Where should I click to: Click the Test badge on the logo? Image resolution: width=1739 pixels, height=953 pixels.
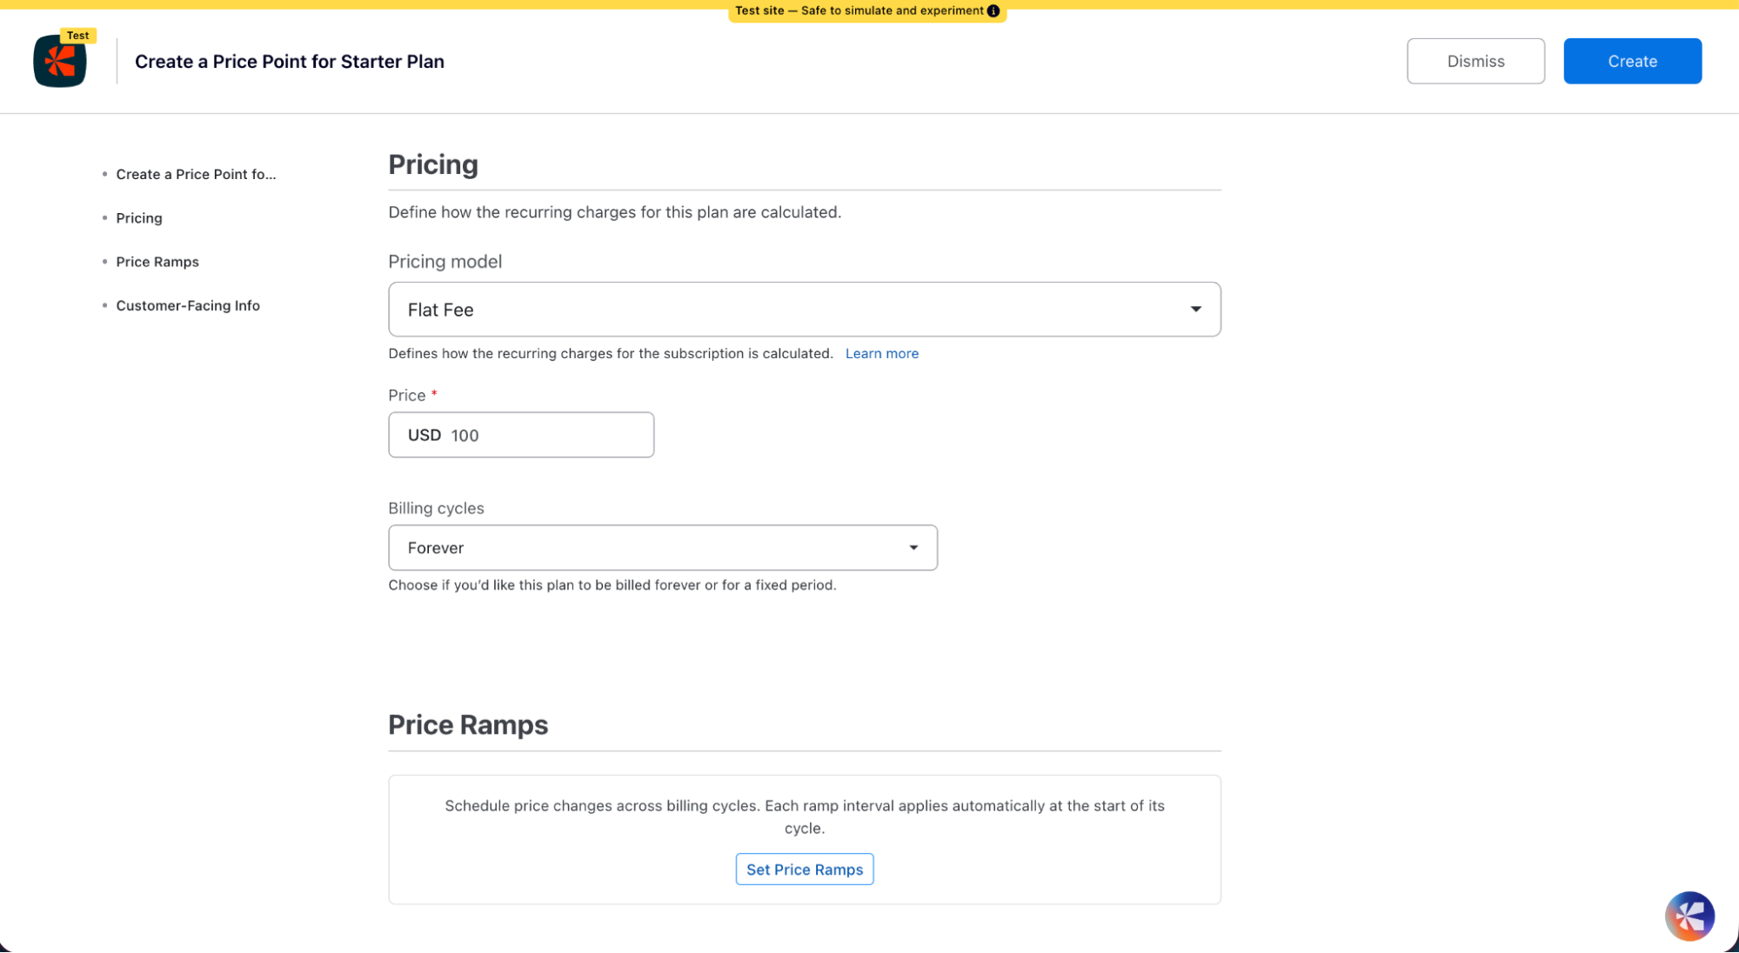click(78, 36)
